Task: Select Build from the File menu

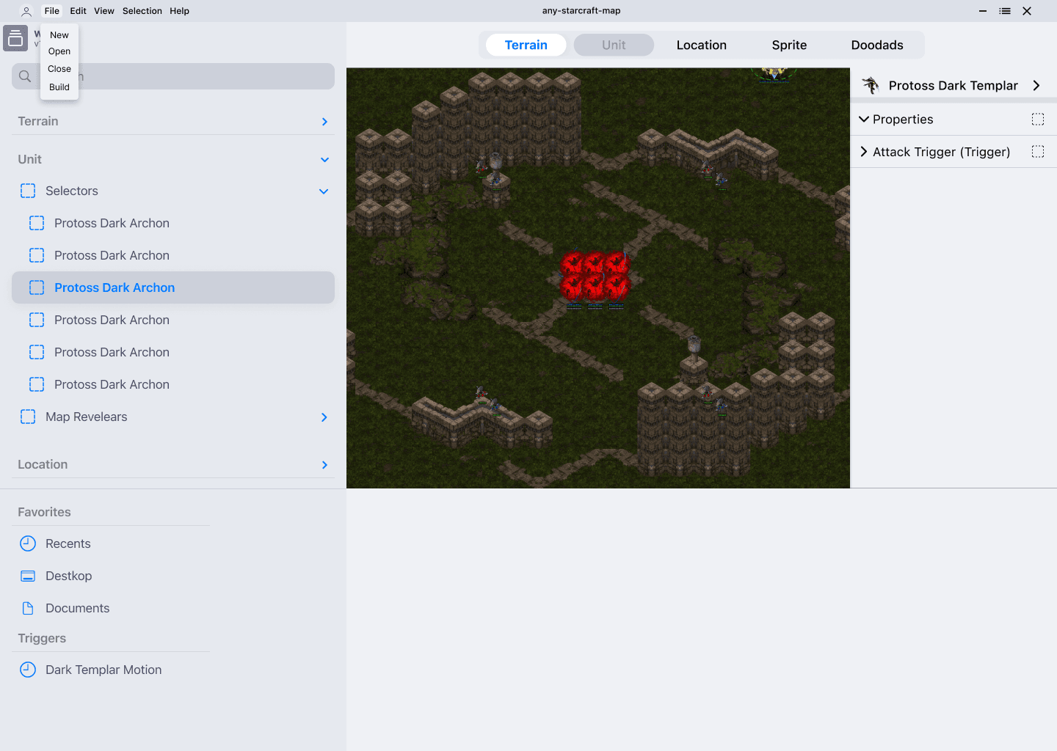Action: click(x=59, y=87)
